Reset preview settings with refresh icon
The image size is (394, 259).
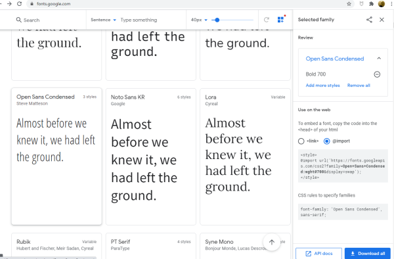[267, 20]
